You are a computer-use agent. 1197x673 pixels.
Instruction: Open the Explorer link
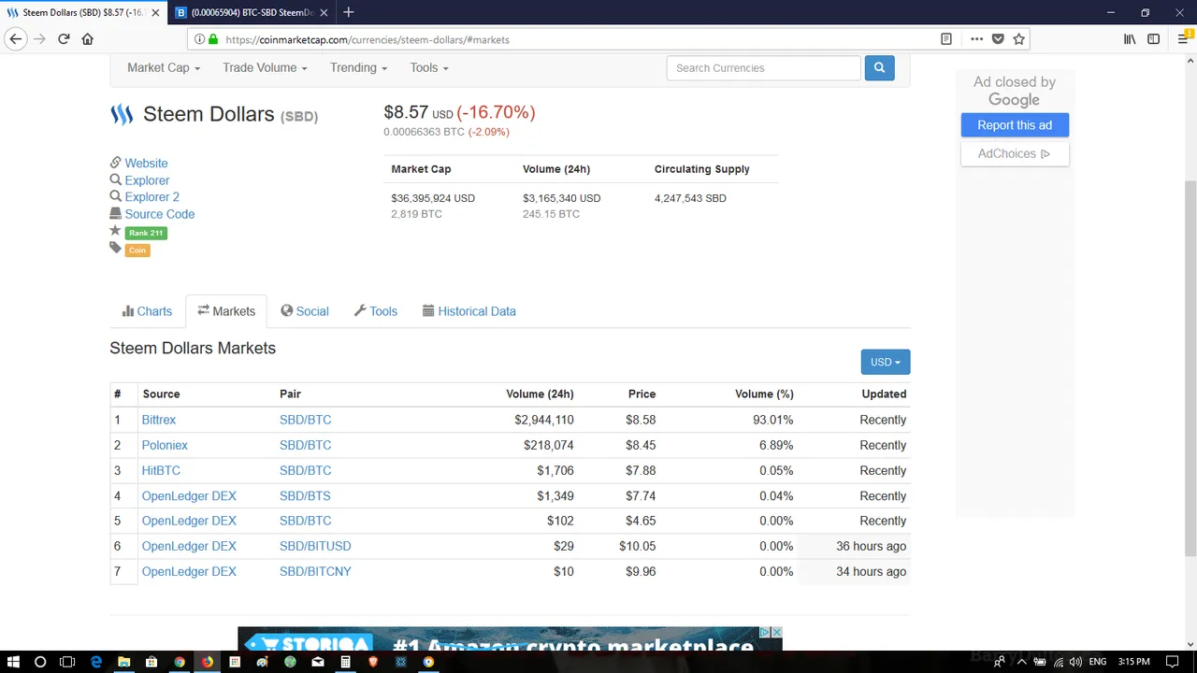click(x=147, y=180)
